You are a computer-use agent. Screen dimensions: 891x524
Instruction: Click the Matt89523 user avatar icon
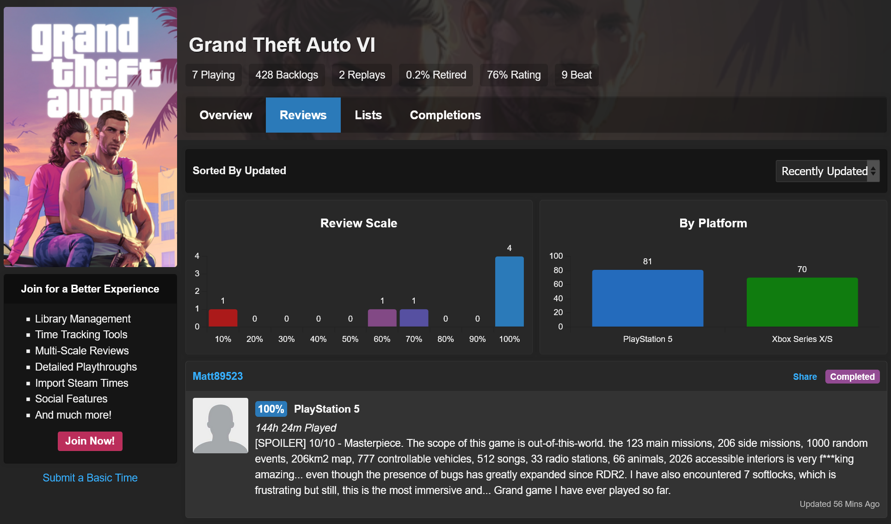[x=220, y=425]
